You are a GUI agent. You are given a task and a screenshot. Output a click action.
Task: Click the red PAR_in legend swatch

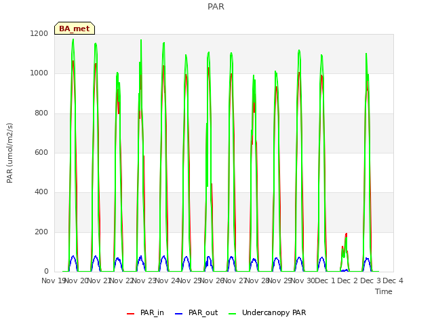[130, 314]
